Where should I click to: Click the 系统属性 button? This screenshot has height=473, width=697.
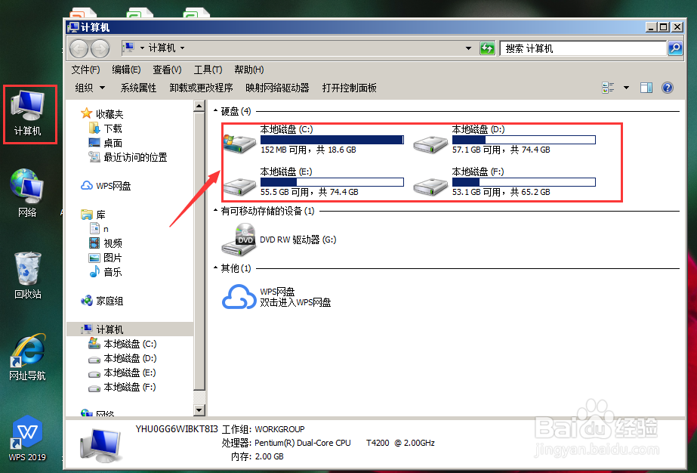(x=138, y=87)
